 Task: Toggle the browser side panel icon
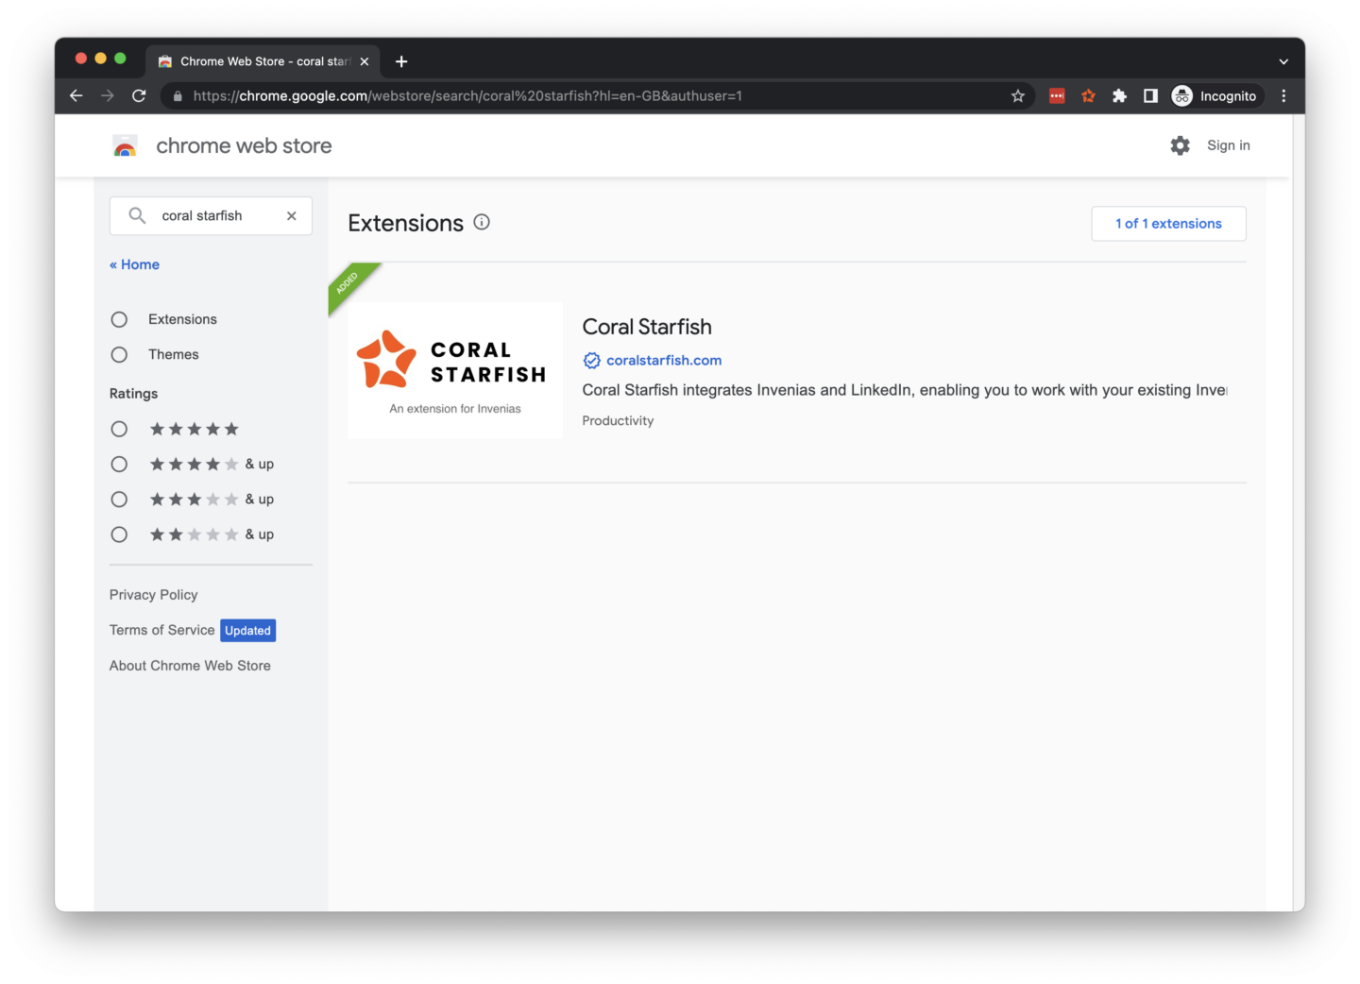click(x=1150, y=95)
